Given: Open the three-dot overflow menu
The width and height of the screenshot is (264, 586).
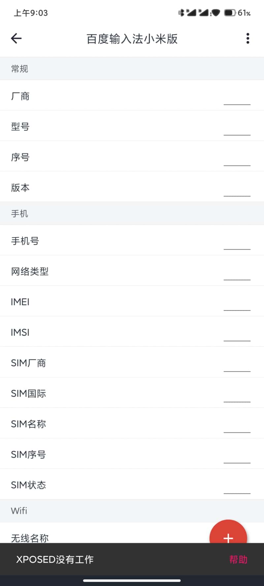Looking at the screenshot, I should pyautogui.click(x=247, y=39).
